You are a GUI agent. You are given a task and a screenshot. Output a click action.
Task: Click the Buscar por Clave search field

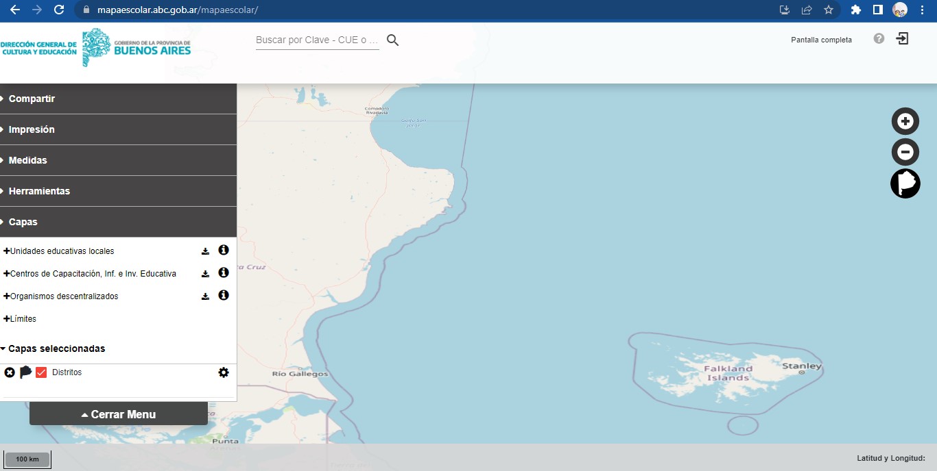point(317,40)
